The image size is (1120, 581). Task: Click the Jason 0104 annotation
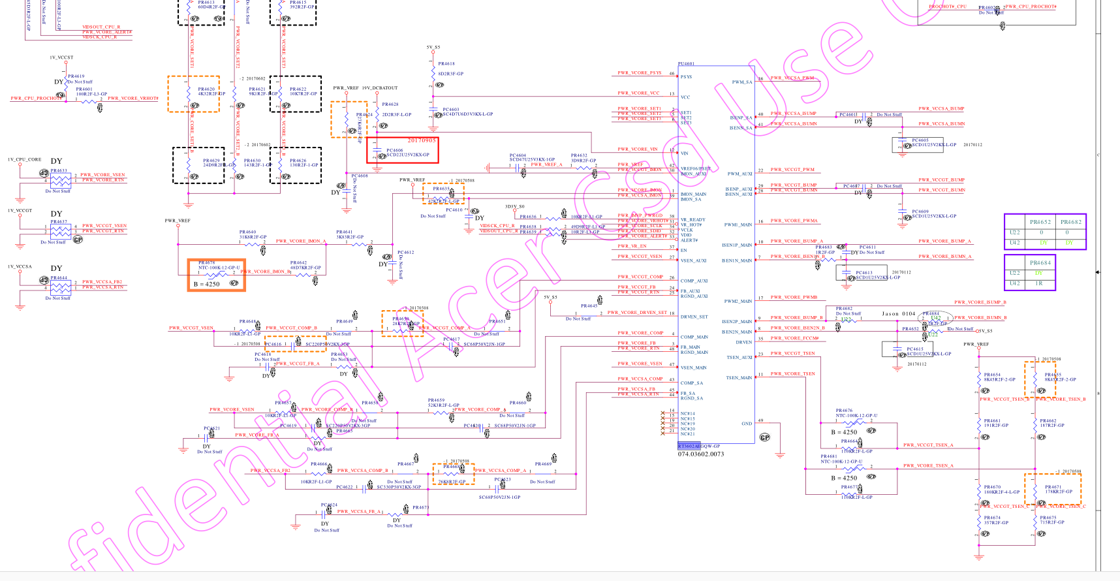coord(899,314)
